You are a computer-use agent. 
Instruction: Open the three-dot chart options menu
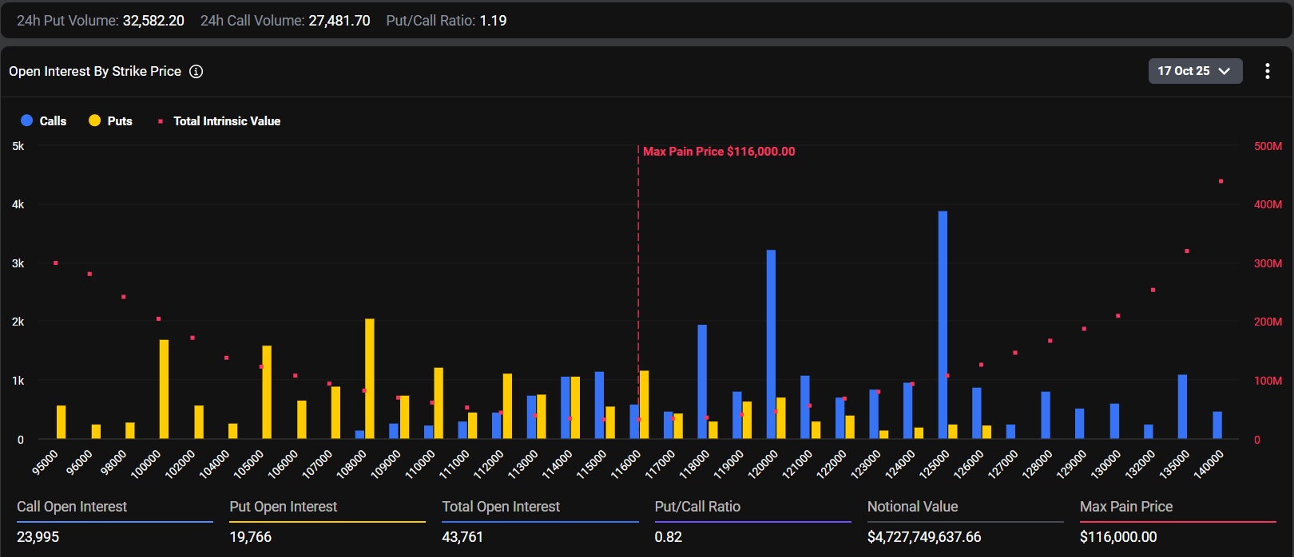pos(1267,71)
